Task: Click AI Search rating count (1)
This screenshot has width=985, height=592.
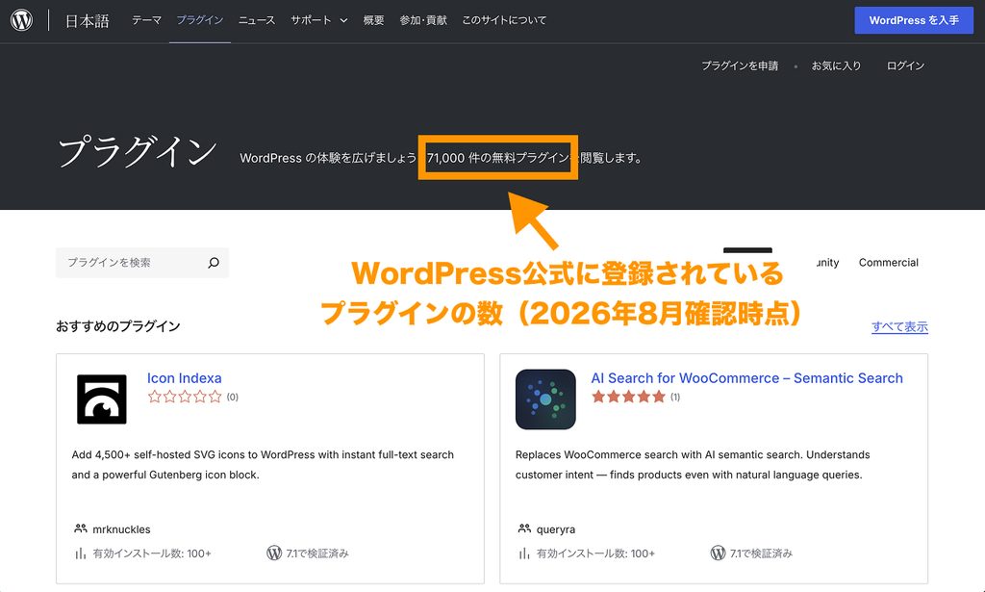Action: pos(675,398)
